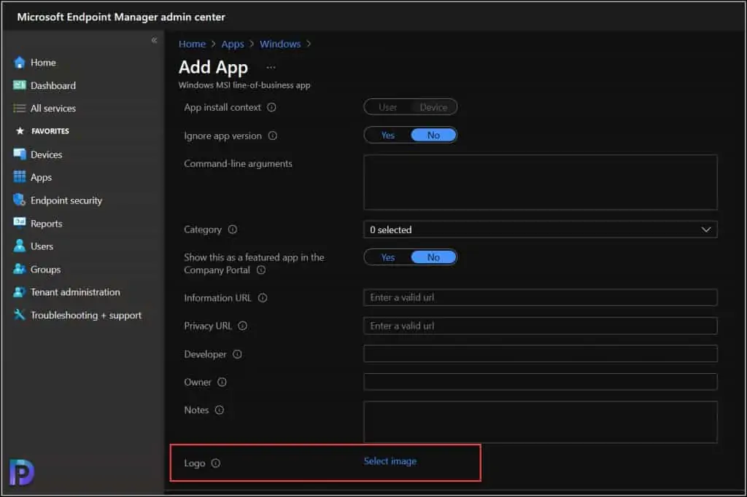The image size is (747, 497).
Task: Click the Developer input field
Action: [541, 353]
